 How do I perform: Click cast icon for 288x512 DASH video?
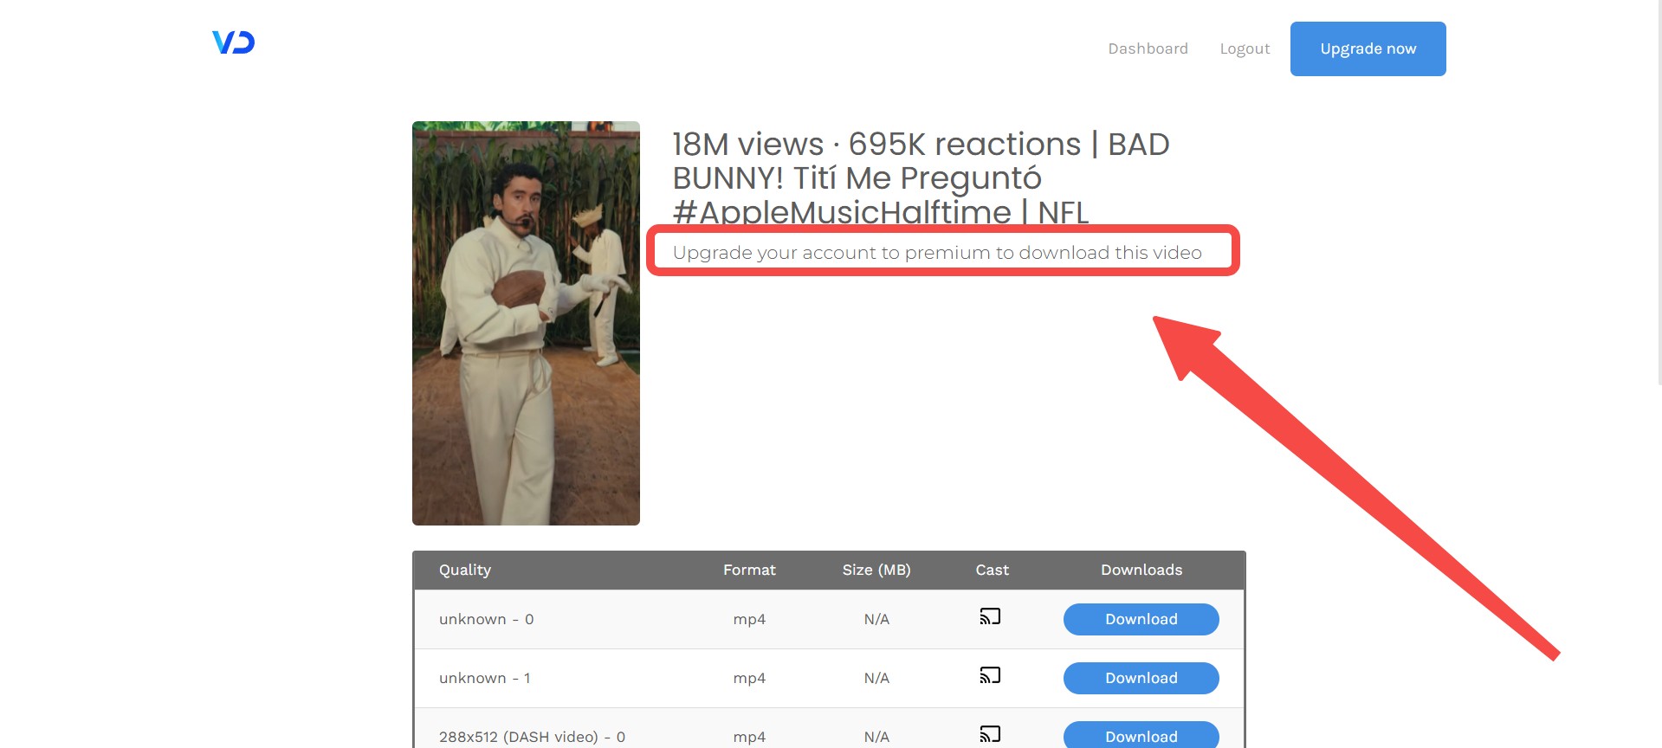coord(990,734)
